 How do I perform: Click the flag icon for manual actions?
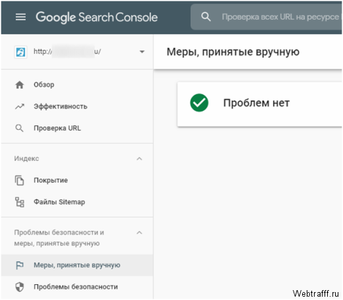point(20,265)
